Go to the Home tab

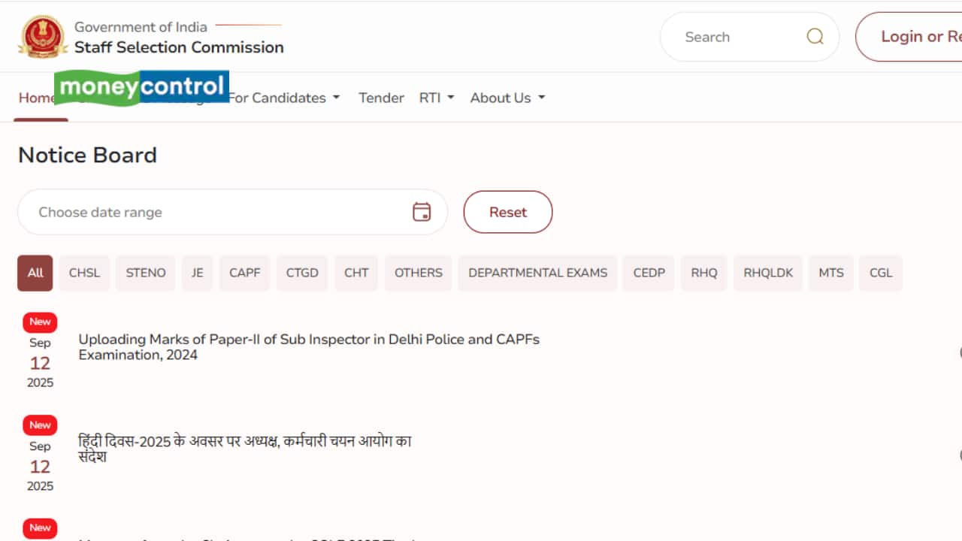pos(35,98)
